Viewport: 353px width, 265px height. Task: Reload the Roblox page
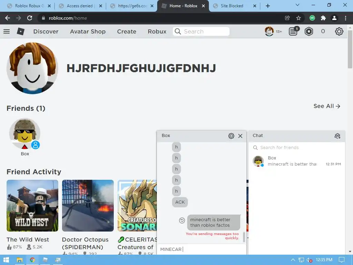(x=30, y=18)
